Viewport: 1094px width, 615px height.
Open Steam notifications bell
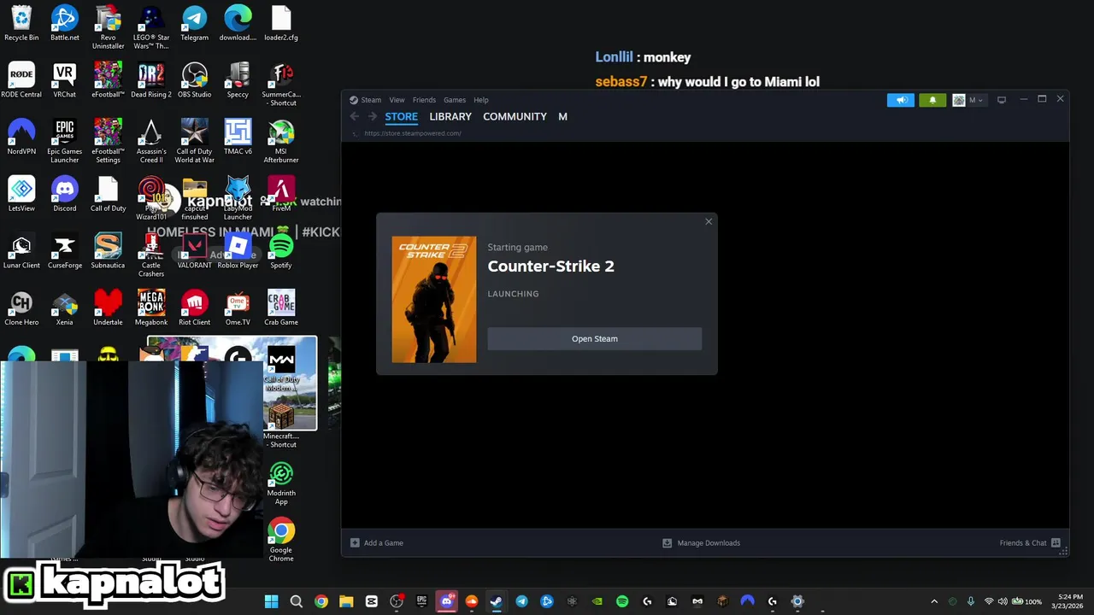(x=932, y=100)
